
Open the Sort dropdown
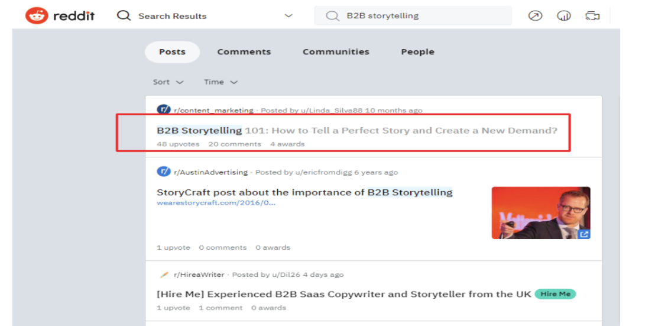pos(168,82)
